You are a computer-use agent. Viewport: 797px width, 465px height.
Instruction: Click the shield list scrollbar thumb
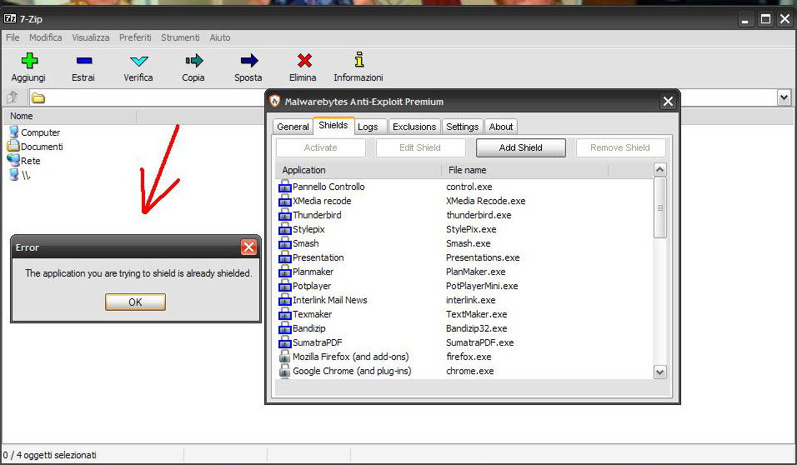pos(659,207)
